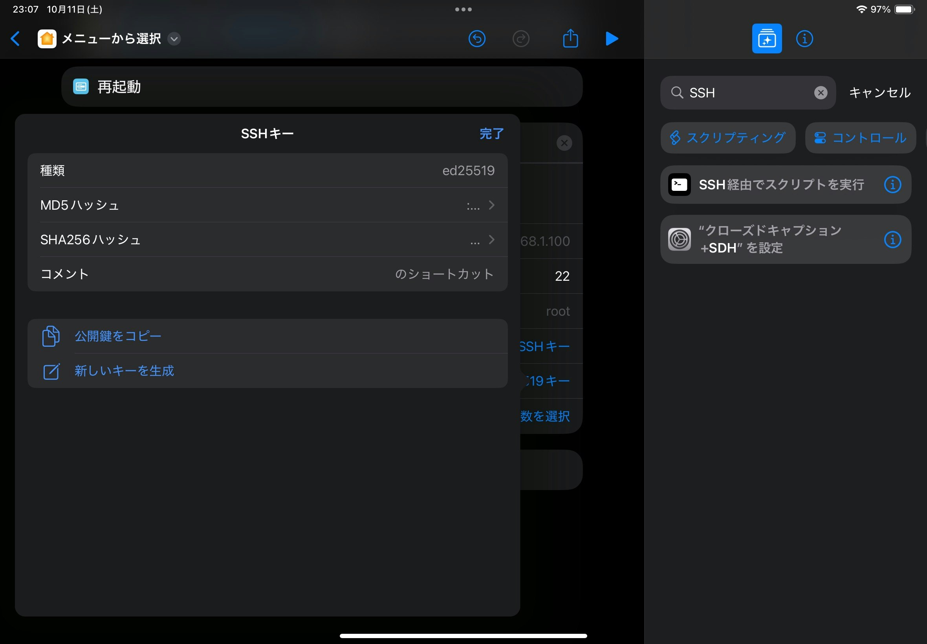Tap Done in SSH key dialog
Viewport: 927px width, 644px height.
[x=491, y=134]
